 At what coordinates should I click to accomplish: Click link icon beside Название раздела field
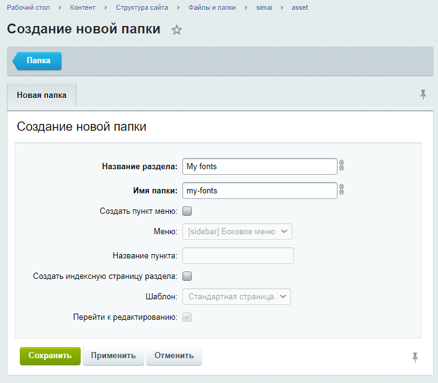pyautogui.click(x=341, y=166)
